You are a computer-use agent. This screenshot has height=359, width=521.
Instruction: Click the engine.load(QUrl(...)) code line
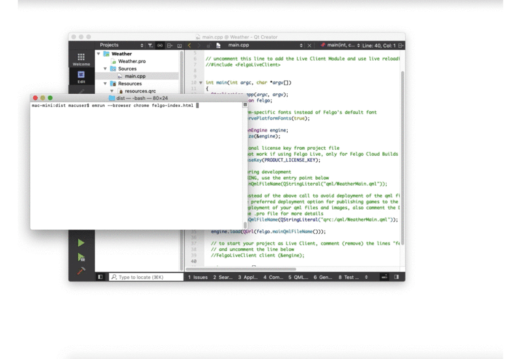268,231
